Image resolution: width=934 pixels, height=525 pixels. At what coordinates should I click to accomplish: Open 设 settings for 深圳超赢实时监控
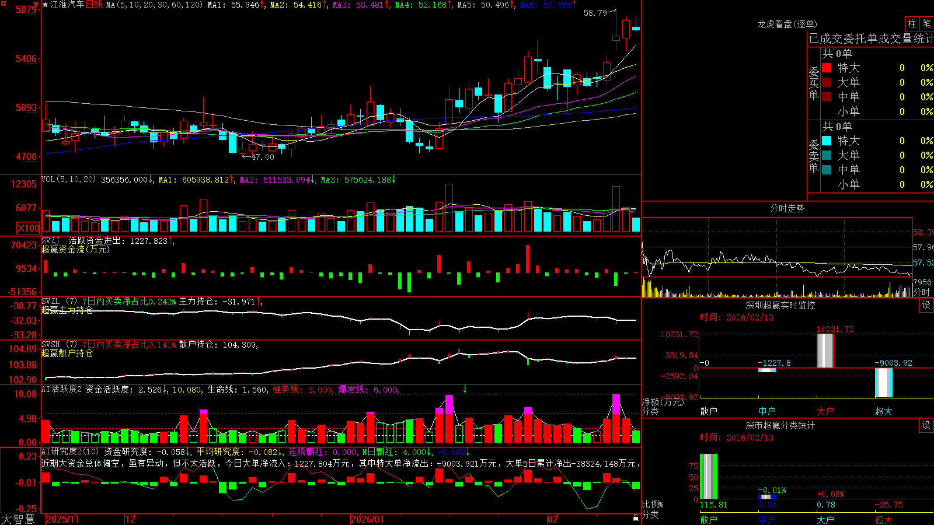926,305
